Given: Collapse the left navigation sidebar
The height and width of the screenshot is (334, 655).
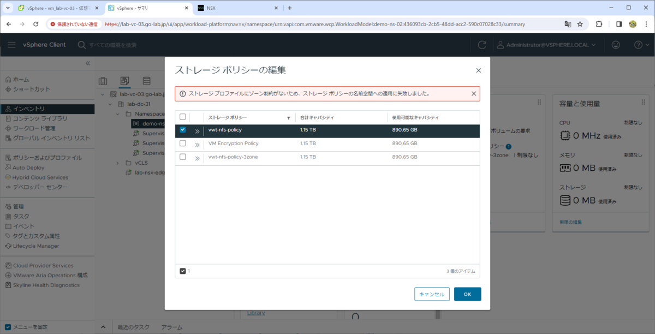Looking at the screenshot, I should 88,64.
